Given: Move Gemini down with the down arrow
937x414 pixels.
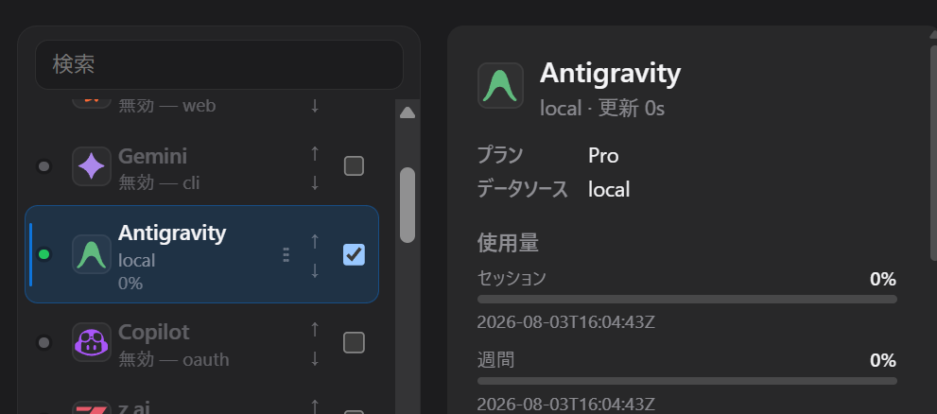Looking at the screenshot, I should pyautogui.click(x=315, y=182).
